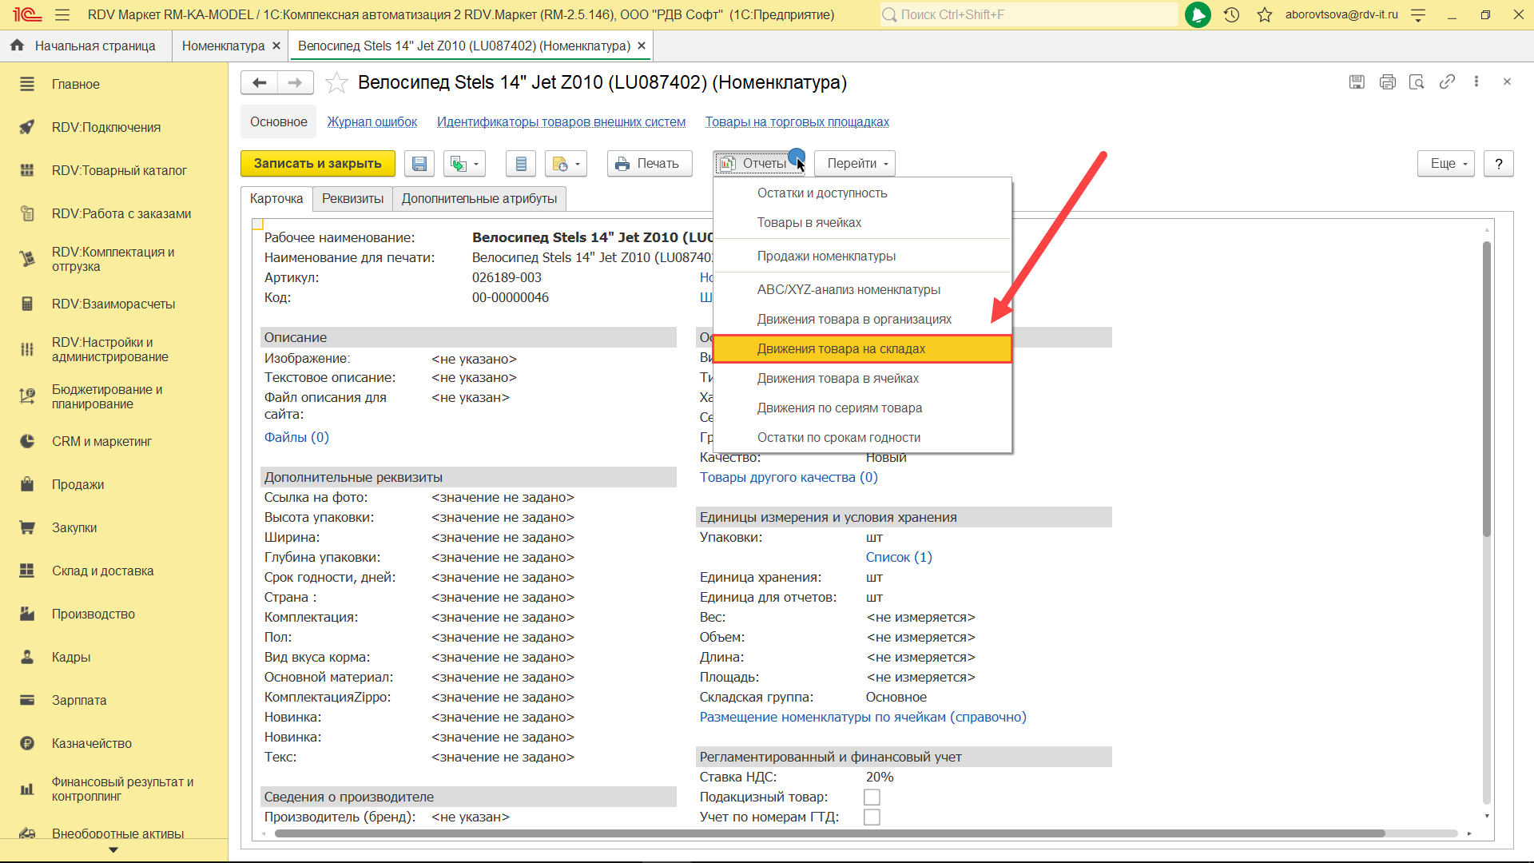Add item to favorites with star icon

337,82
